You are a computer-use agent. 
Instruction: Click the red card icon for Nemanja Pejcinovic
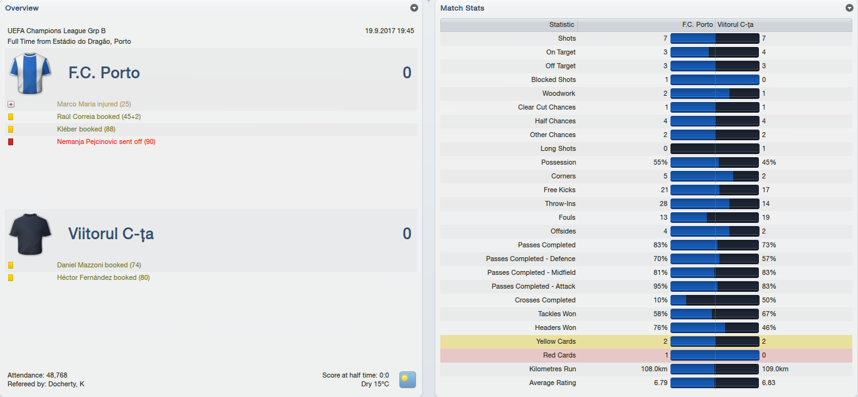(x=11, y=142)
